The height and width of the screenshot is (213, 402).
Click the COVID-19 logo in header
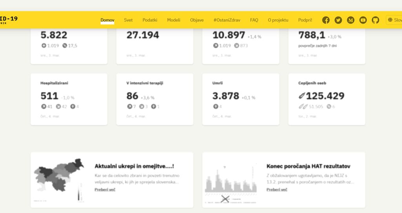8,20
